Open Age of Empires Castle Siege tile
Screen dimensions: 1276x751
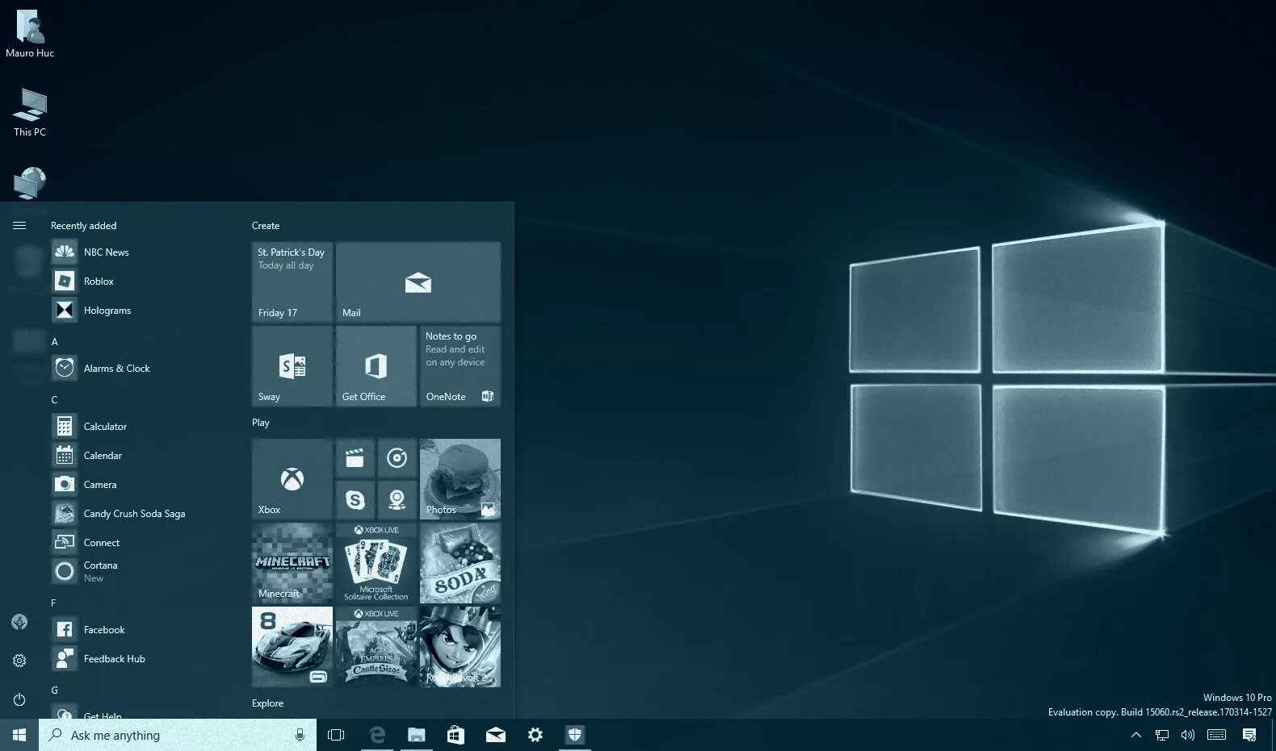[x=376, y=647]
